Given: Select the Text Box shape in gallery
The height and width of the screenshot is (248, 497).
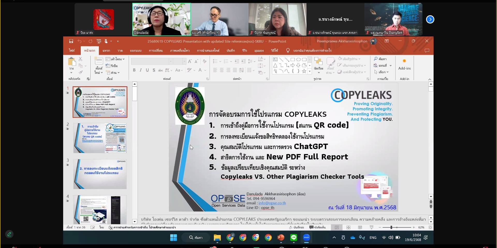Looking at the screenshot, I should (x=275, y=59).
